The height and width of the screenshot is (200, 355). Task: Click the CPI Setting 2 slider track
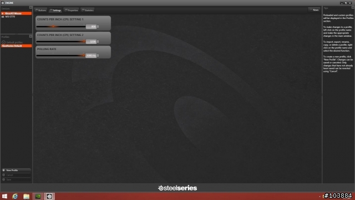point(60,41)
